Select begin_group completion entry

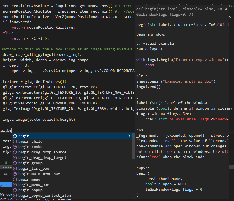(x=72, y=163)
